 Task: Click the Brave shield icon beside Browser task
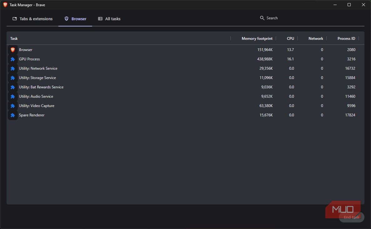click(x=13, y=50)
